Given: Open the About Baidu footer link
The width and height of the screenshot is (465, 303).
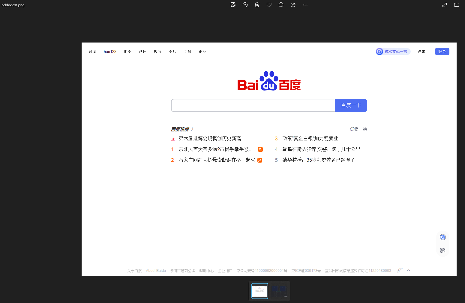Looking at the screenshot, I should [x=156, y=271].
